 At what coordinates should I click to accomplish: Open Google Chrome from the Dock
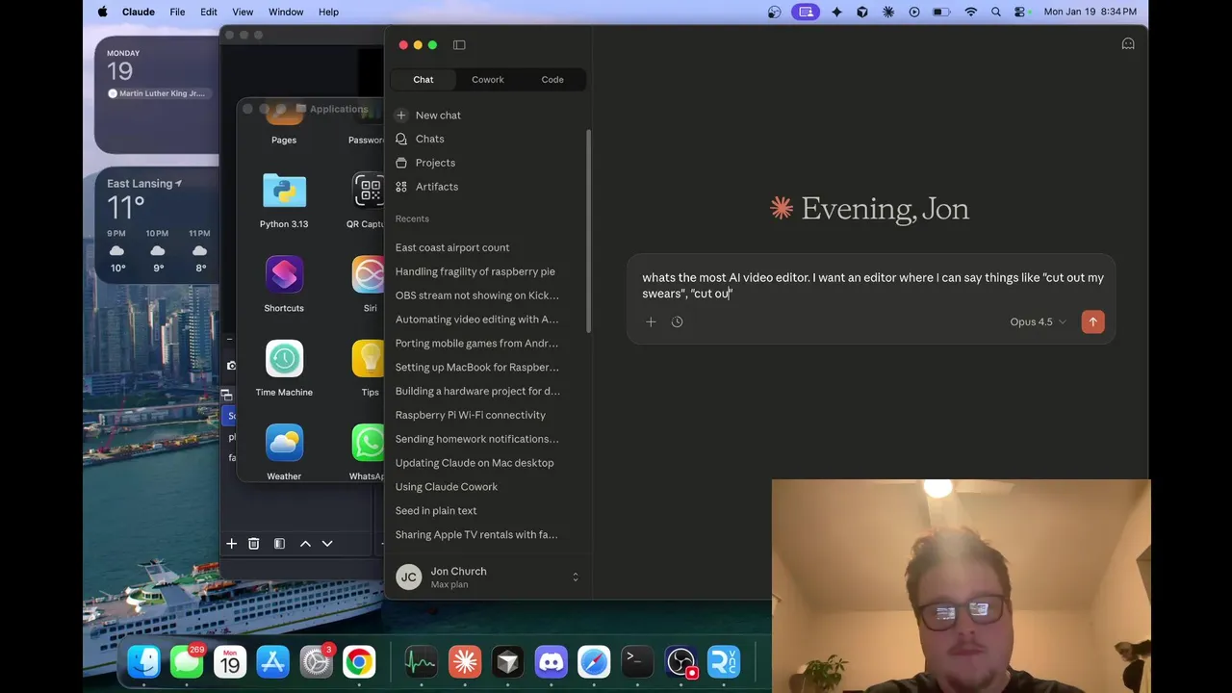click(x=359, y=661)
